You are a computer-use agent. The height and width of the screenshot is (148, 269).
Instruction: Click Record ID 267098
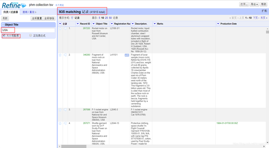coord(87,110)
